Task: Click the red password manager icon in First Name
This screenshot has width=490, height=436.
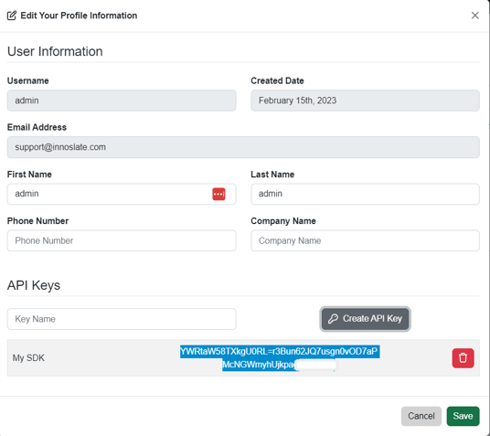Action: (218, 194)
